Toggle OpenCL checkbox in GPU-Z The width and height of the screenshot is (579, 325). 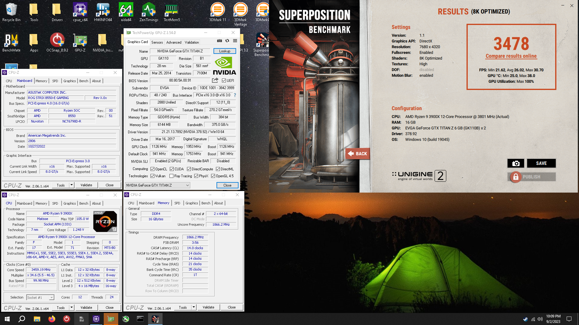[153, 169]
